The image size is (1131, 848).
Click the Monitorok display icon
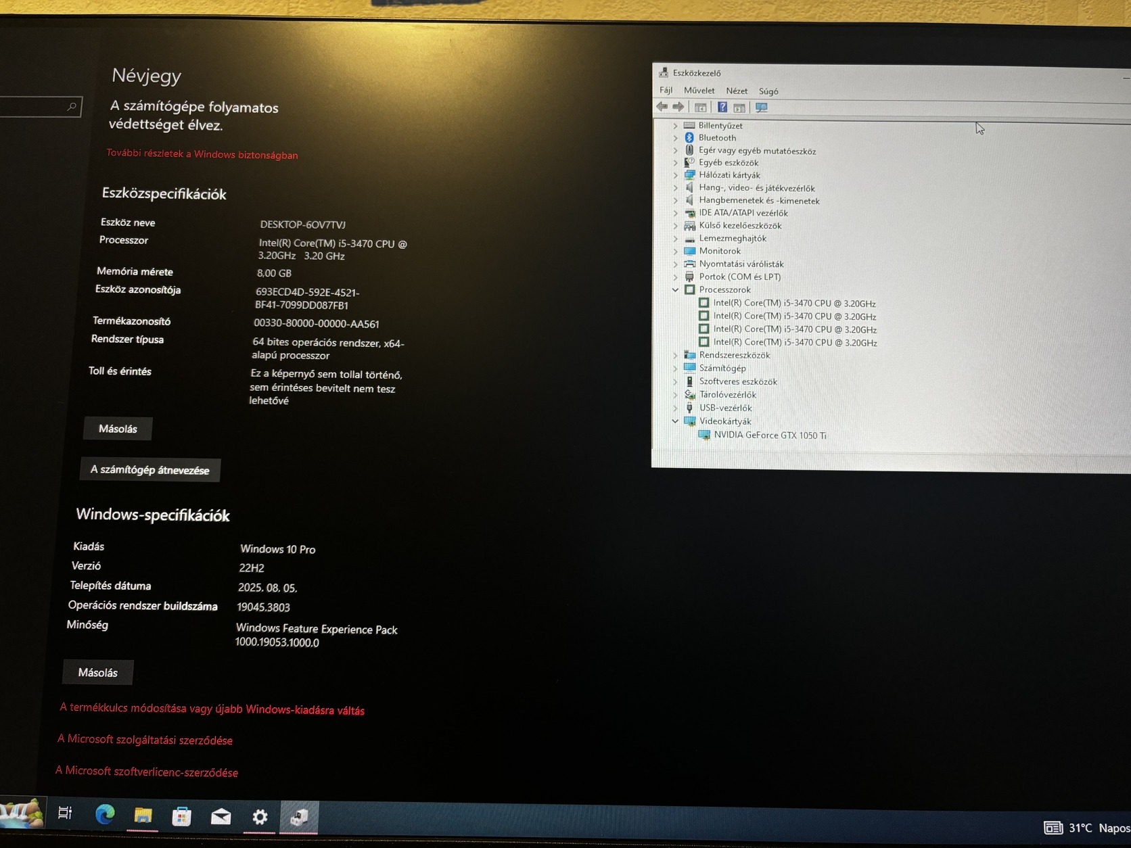690,251
